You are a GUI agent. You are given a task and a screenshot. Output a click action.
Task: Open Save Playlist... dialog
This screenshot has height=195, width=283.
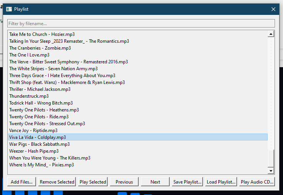click(187, 182)
